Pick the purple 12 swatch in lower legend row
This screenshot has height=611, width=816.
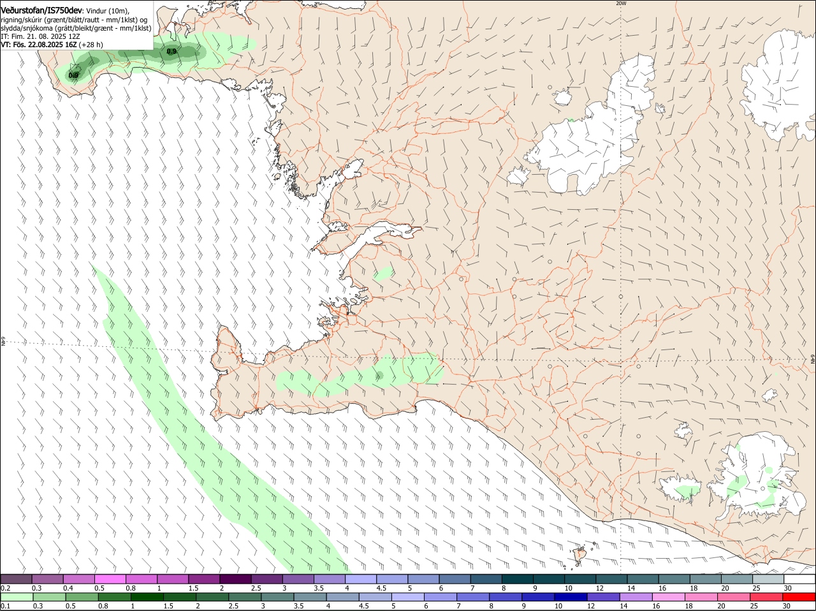coord(603,597)
